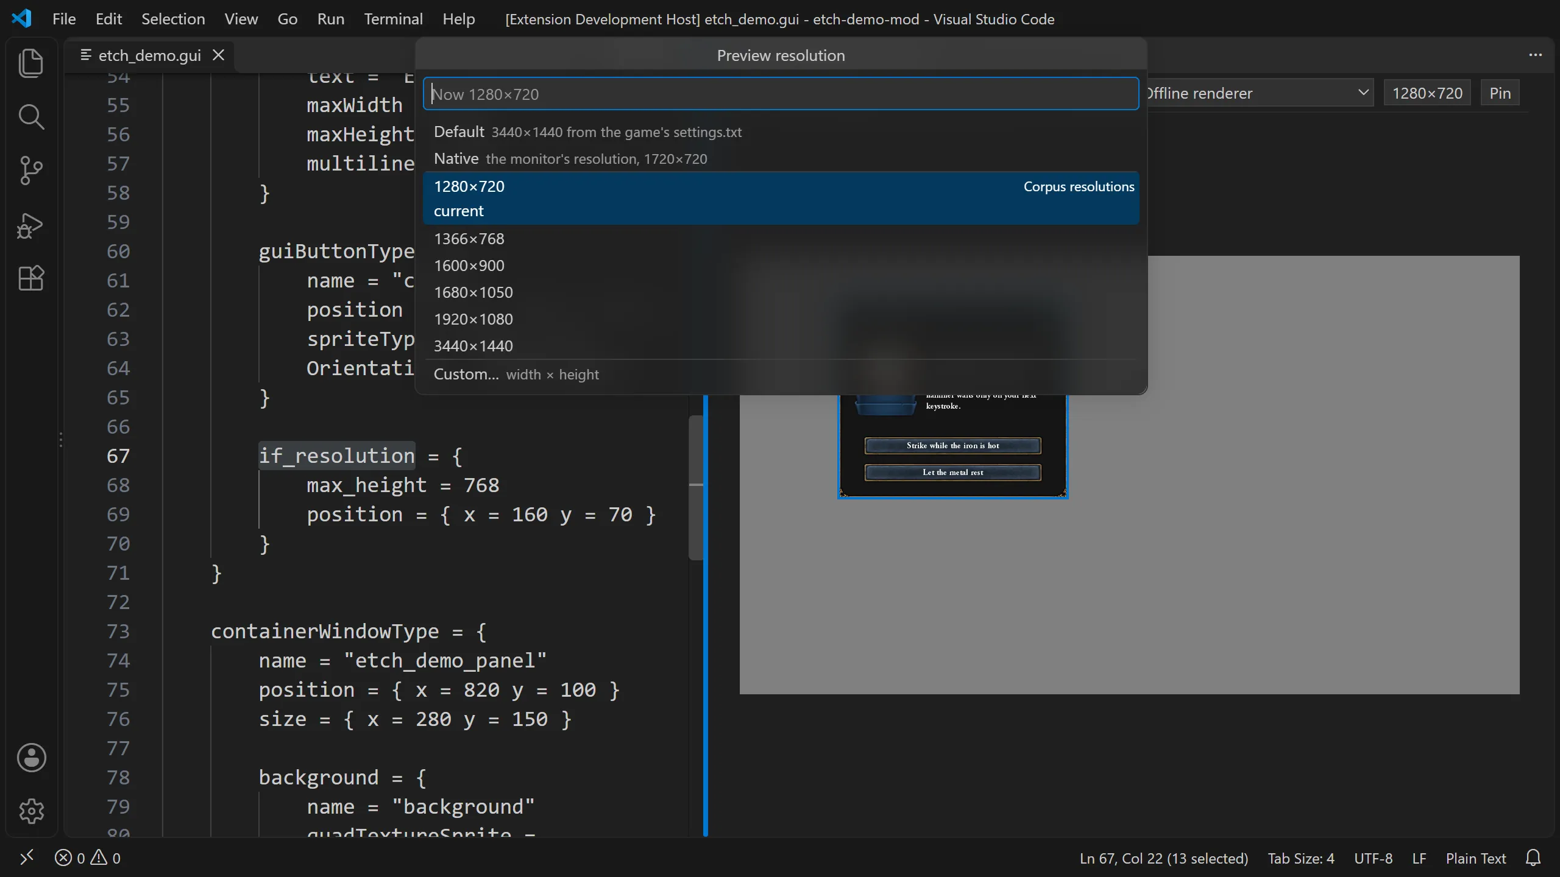Viewport: 1560px width, 877px height.
Task: Open the notifications bell
Action: [1533, 858]
